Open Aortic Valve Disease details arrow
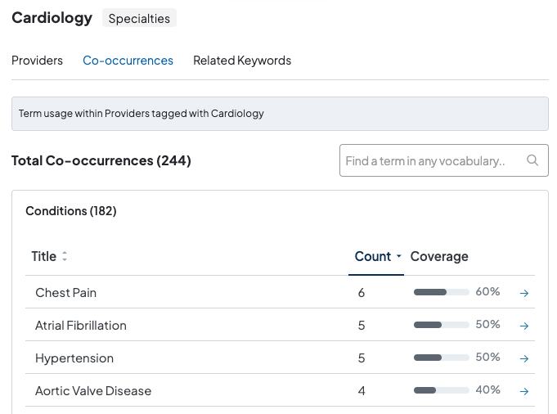557x414 pixels. point(524,391)
